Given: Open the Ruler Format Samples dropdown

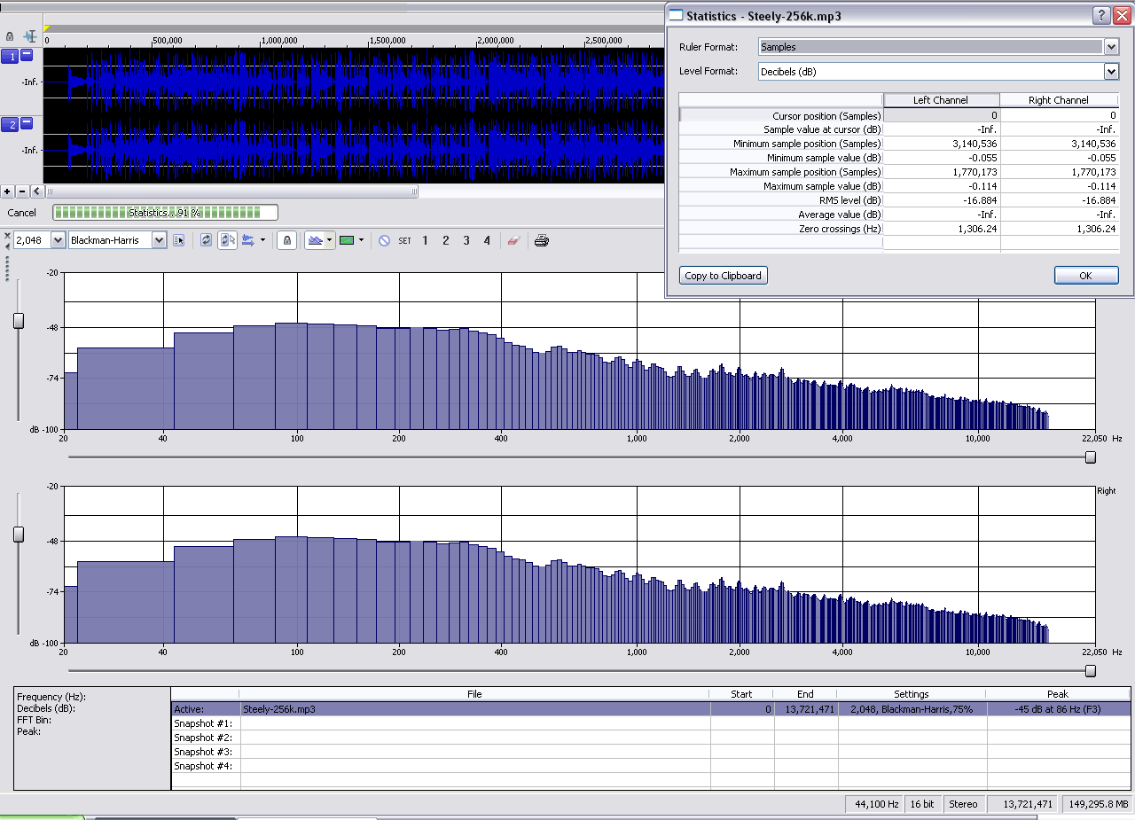Looking at the screenshot, I should (x=1111, y=47).
